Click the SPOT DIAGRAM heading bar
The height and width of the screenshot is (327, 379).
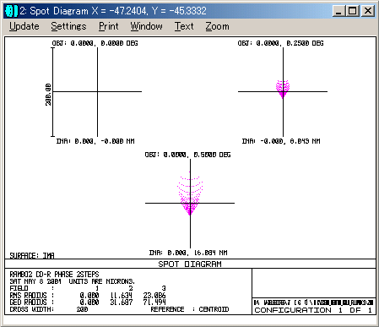pos(190,264)
